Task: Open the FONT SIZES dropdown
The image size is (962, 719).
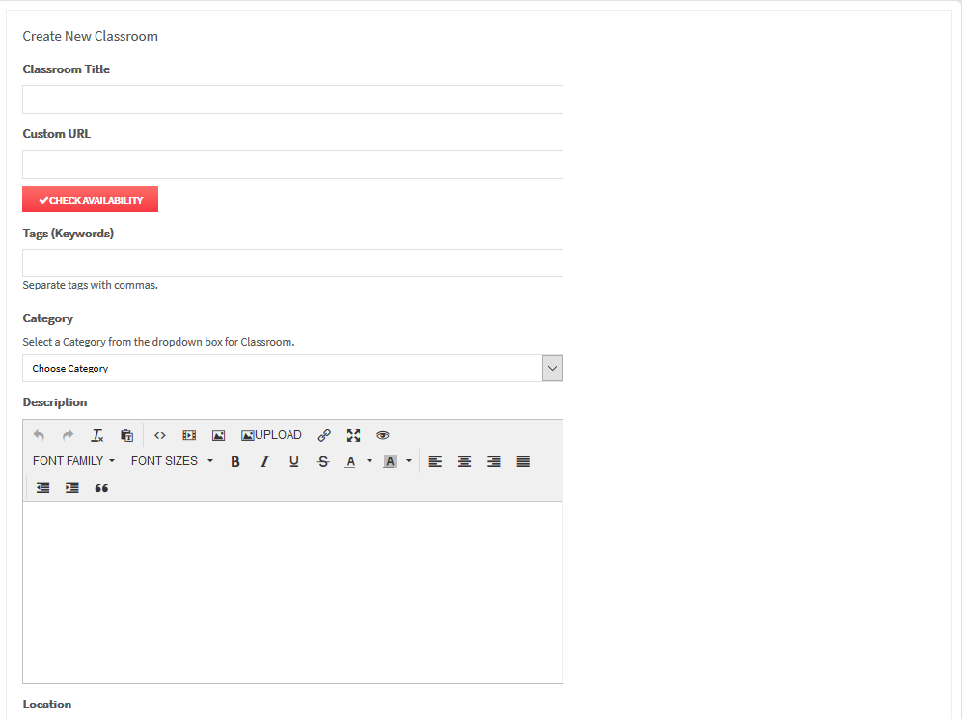Action: 172,461
